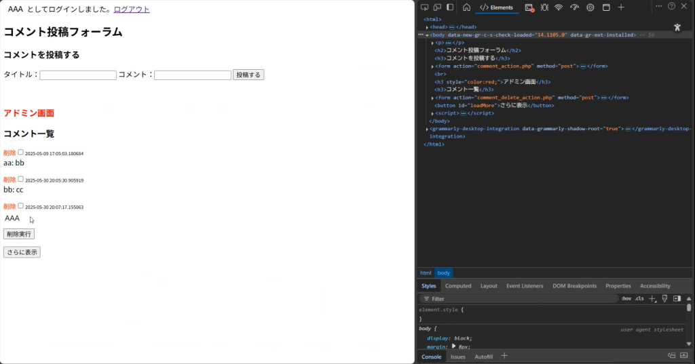Image resolution: width=695 pixels, height=364 pixels.
Task: Expand quick view drawer icon
Action: [x=684, y=356]
